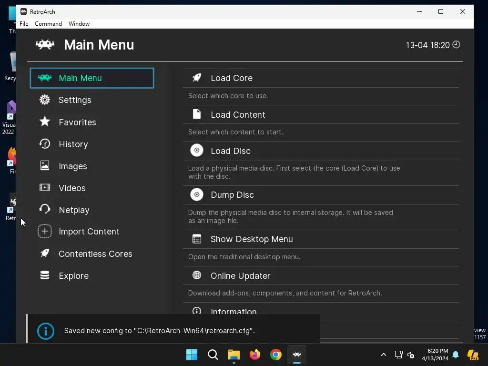Click the RetroArch title bar app icon
Image resolution: width=488 pixels, height=366 pixels.
click(24, 12)
